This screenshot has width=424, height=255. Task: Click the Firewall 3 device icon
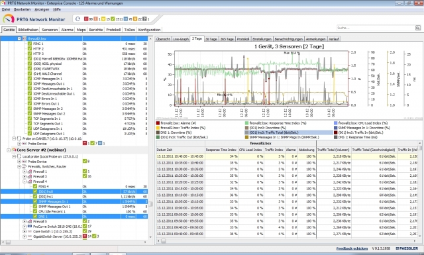[30, 176]
